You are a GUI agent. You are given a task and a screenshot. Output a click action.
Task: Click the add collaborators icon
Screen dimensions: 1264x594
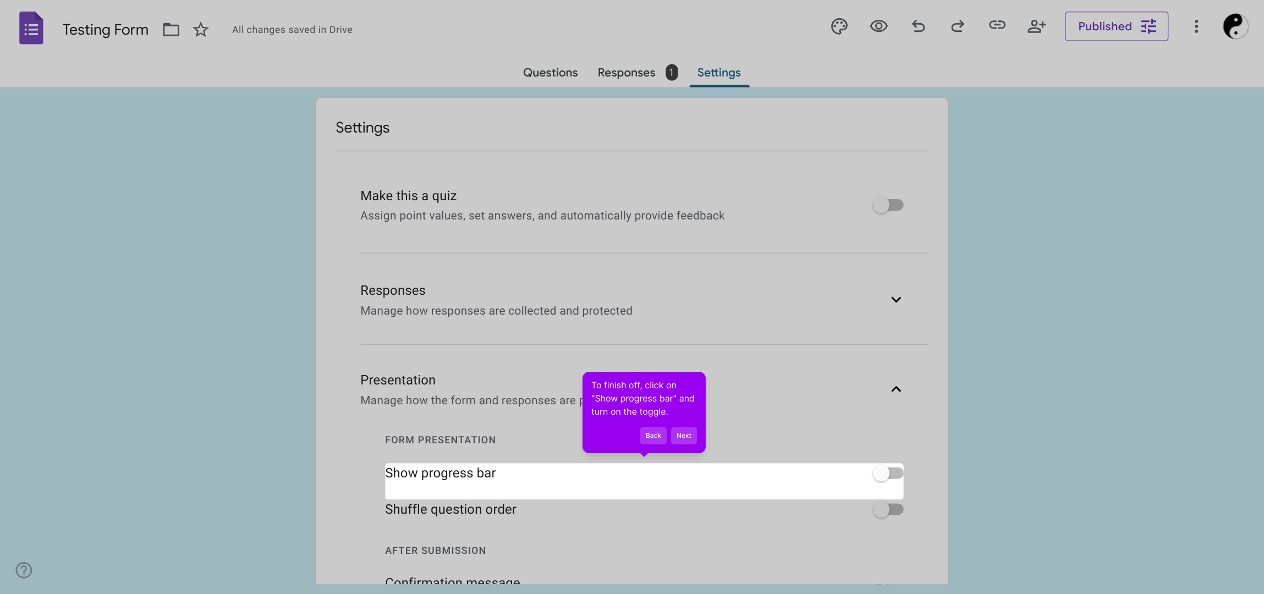[1036, 26]
